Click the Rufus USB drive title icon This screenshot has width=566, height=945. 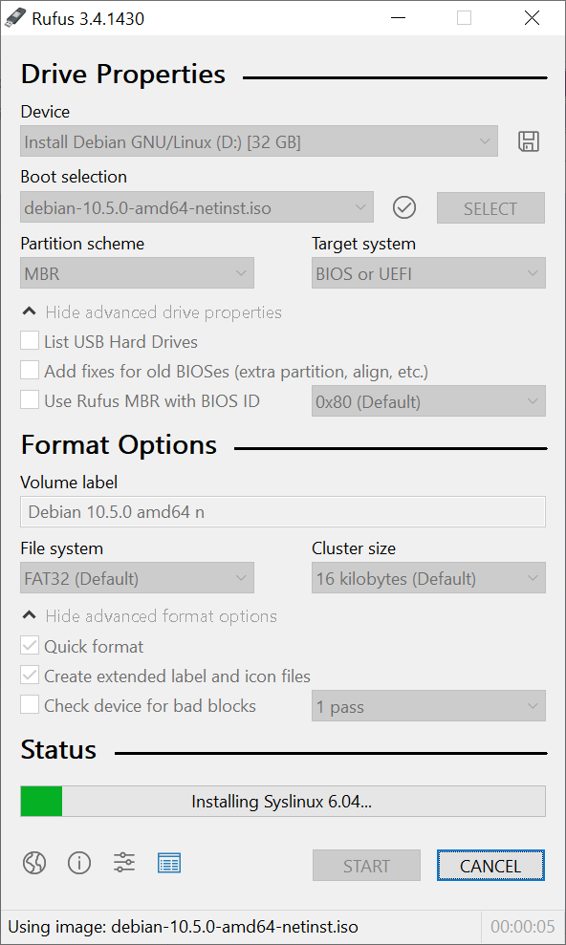tap(15, 18)
